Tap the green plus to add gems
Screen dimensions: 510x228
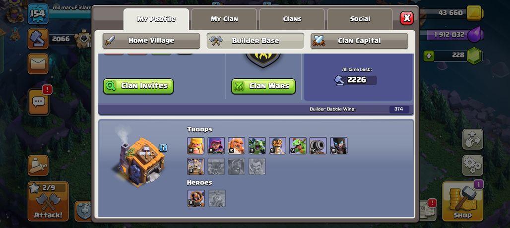[429, 56]
